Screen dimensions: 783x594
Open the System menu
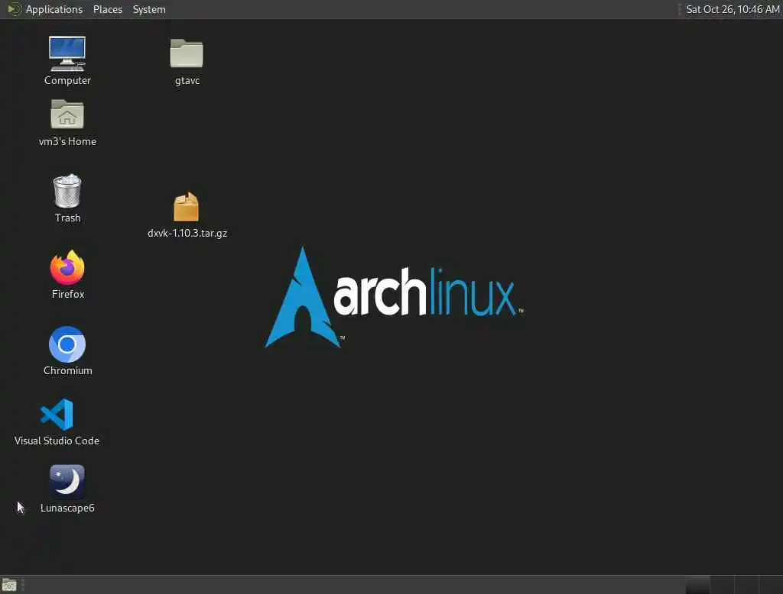pyautogui.click(x=149, y=9)
